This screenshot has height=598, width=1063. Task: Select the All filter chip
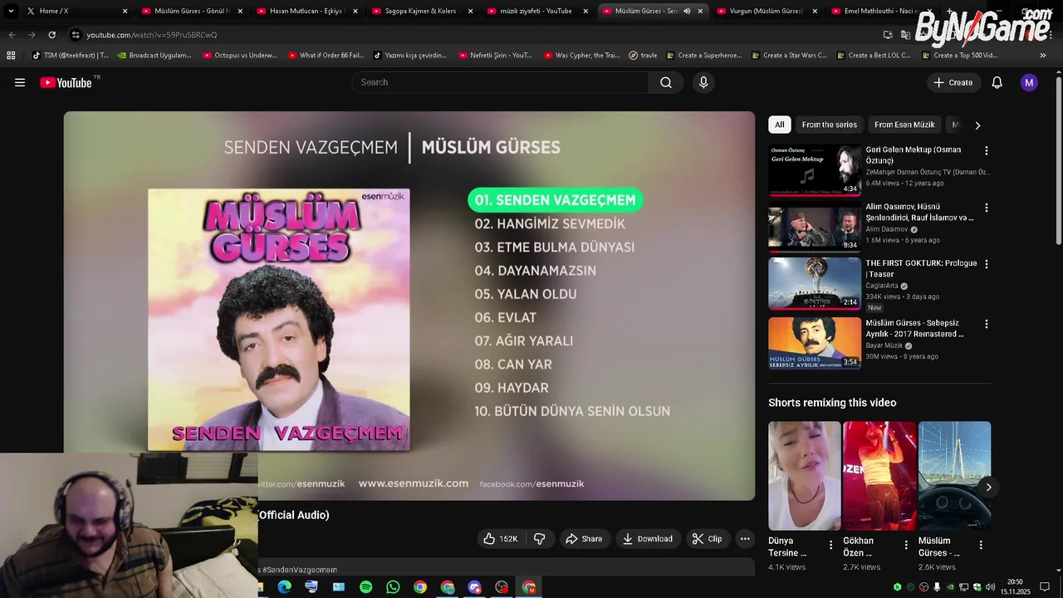click(x=779, y=125)
